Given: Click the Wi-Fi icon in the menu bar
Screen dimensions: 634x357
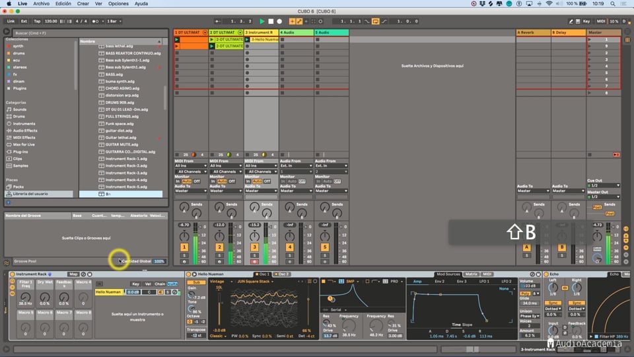Looking at the screenshot, I should 549,4.
